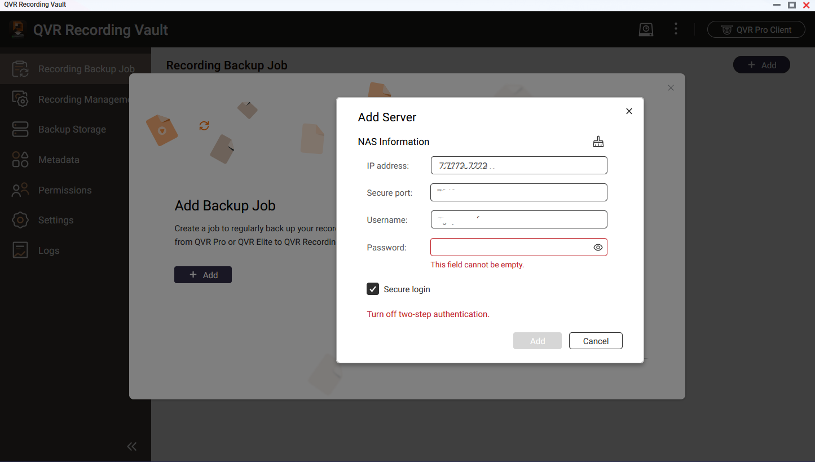Click the Metadata sidebar icon
815x462 pixels.
click(20, 160)
